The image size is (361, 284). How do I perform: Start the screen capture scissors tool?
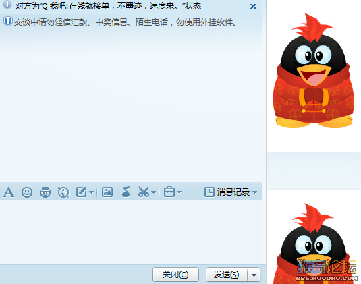[144, 192]
